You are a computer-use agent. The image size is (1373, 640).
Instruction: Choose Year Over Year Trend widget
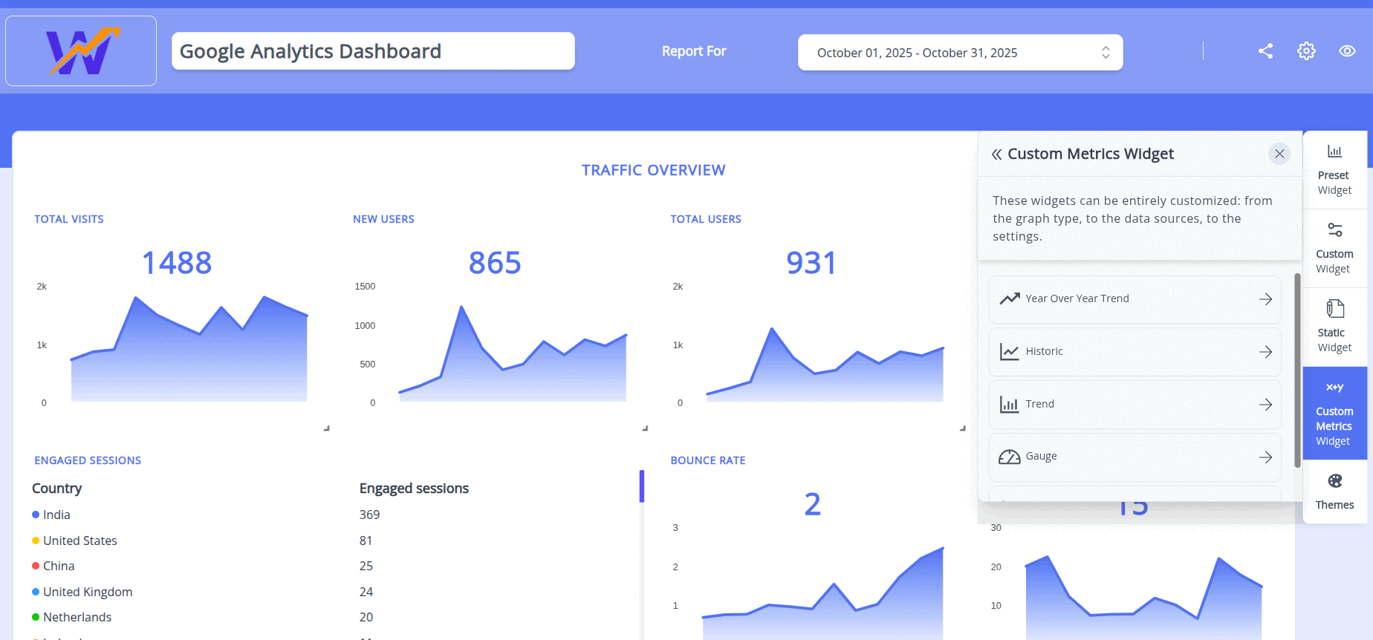point(1134,299)
